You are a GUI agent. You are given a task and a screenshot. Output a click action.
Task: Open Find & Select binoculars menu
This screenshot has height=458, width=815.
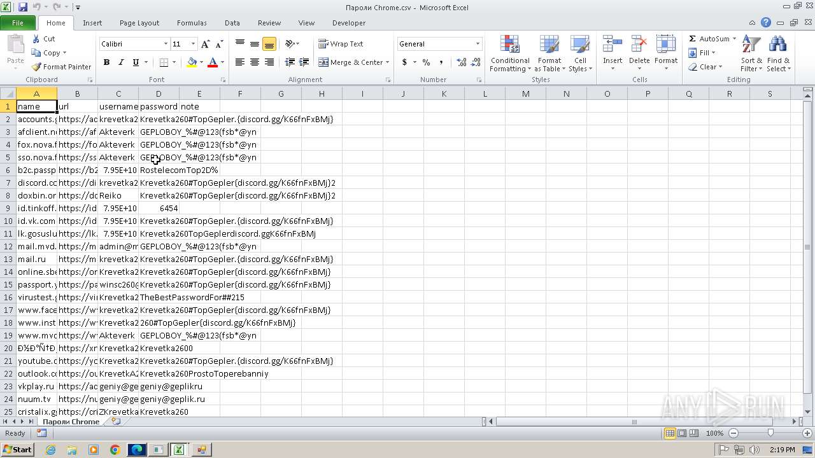778,54
